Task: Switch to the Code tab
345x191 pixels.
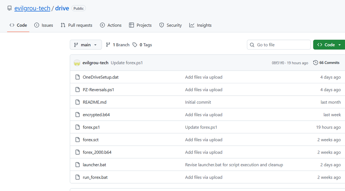Action: (18, 25)
